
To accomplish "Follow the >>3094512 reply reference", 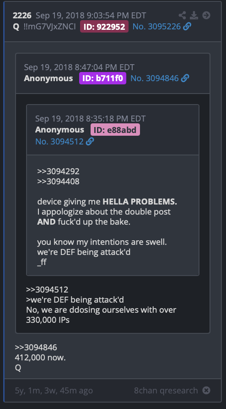I will pos(47,289).
